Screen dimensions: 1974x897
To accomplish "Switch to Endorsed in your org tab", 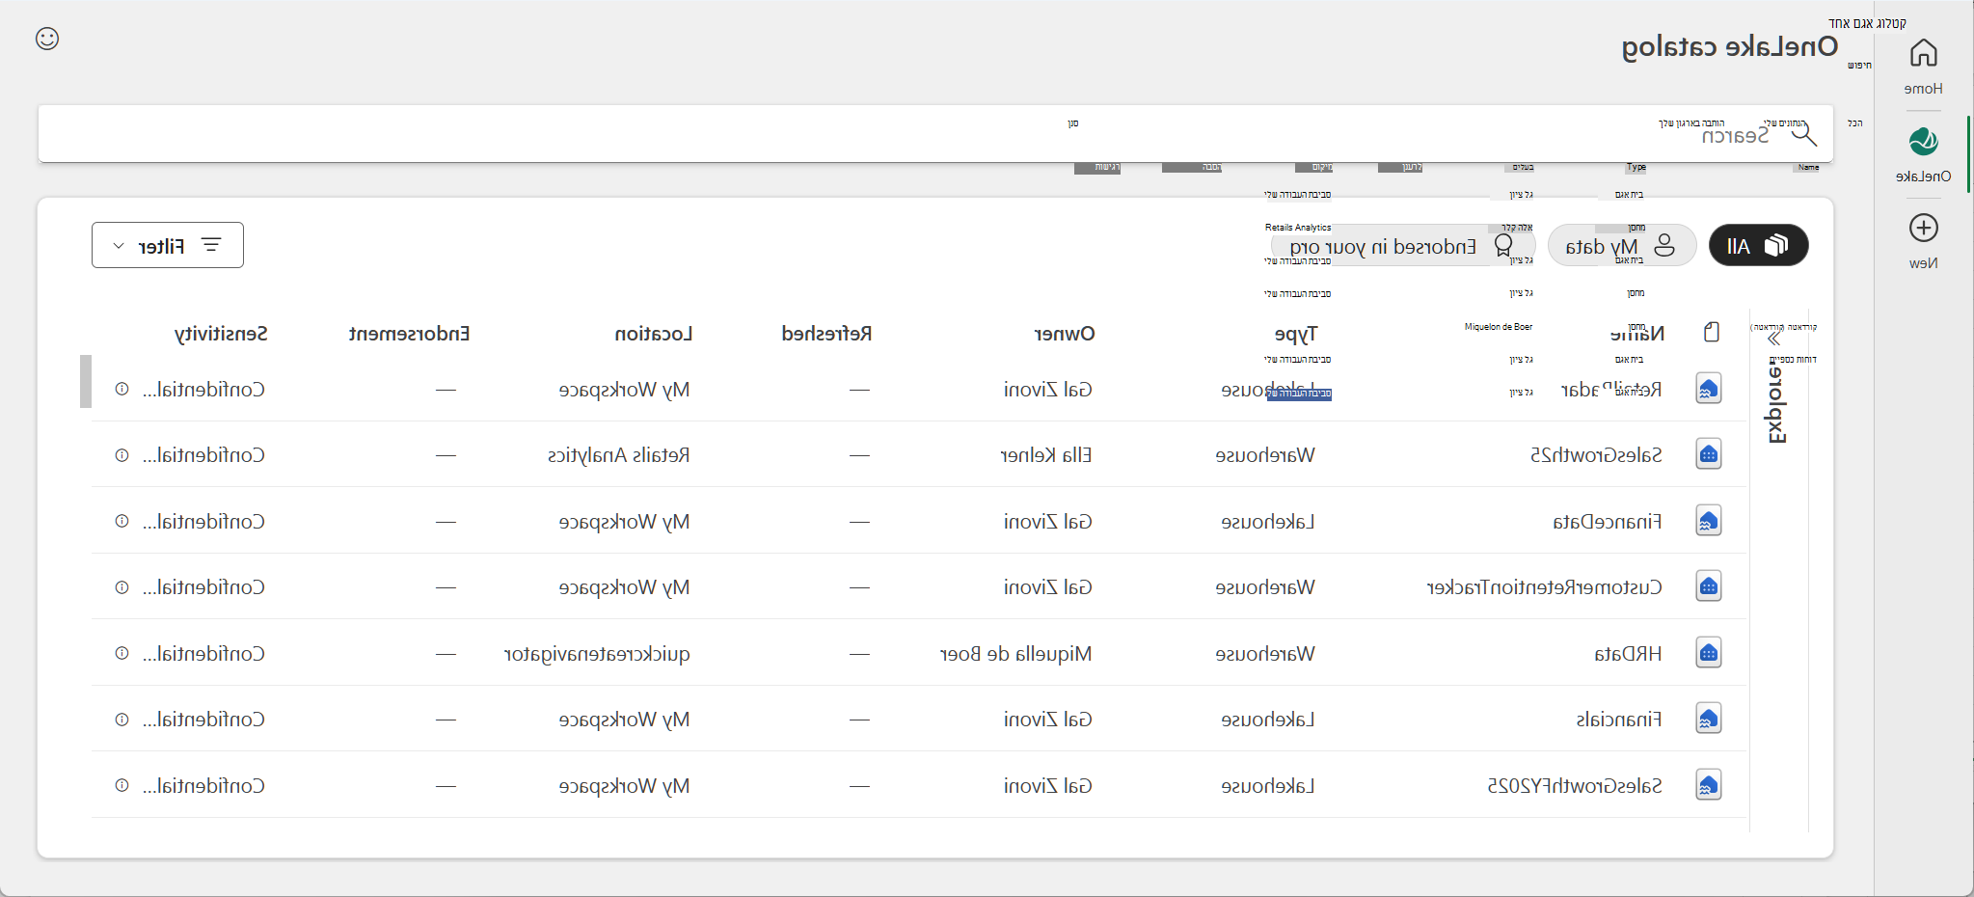I will [1403, 246].
